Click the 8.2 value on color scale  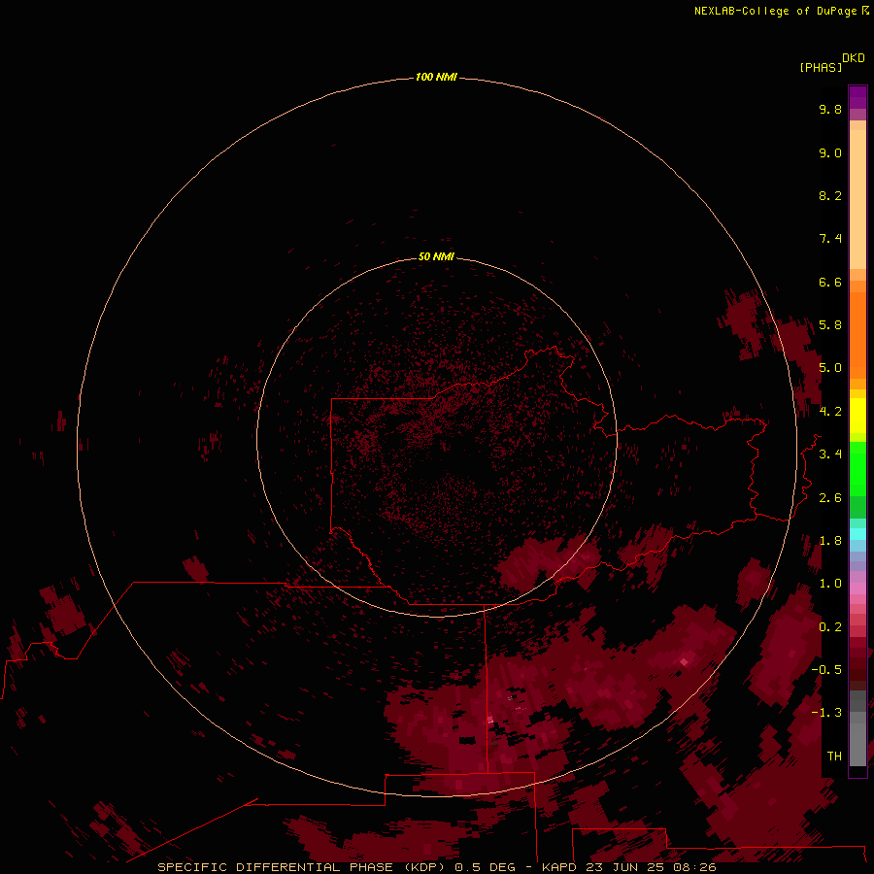[x=830, y=195]
